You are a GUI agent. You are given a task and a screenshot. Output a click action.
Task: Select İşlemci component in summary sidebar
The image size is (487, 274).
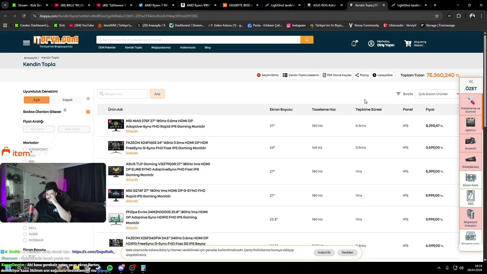tap(471, 125)
